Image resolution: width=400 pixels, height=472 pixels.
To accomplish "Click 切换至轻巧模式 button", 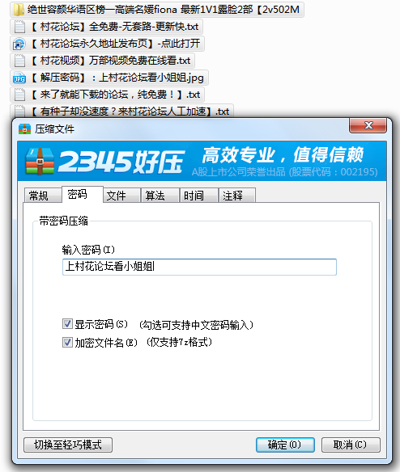I will (x=68, y=445).
